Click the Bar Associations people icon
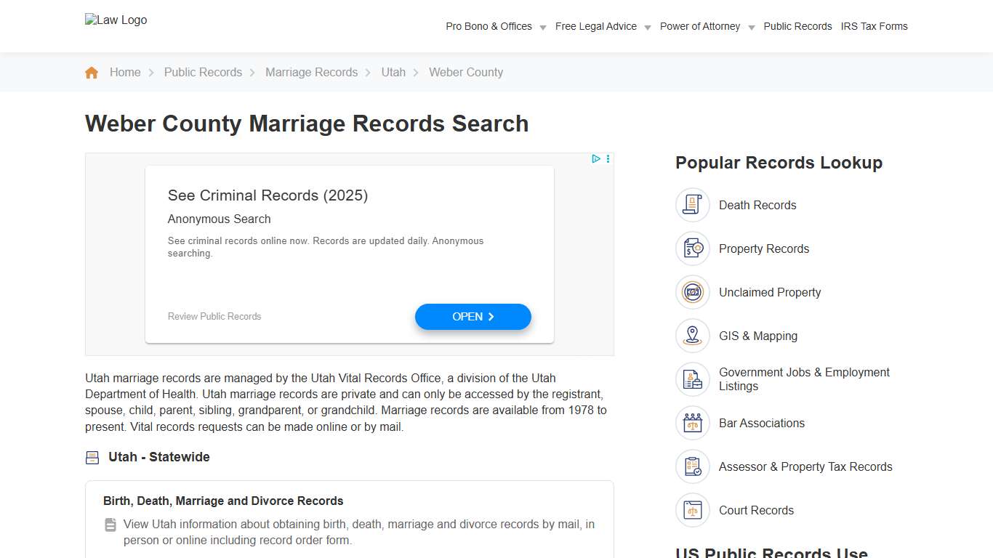This screenshot has height=558, width=993. pyautogui.click(x=692, y=423)
